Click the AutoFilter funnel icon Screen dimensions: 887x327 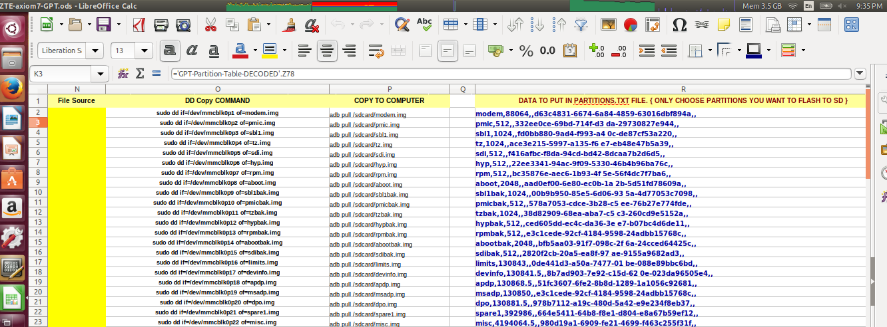(x=581, y=25)
